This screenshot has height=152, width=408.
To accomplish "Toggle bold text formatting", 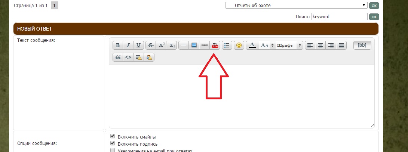I will click(x=118, y=45).
